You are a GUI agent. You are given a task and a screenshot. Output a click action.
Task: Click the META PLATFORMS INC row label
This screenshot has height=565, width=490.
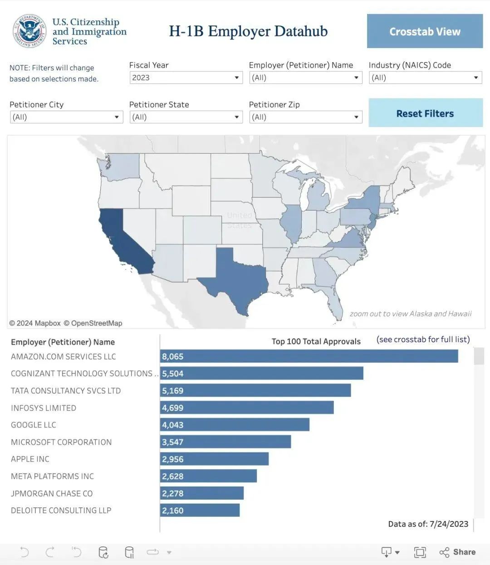pos(52,476)
